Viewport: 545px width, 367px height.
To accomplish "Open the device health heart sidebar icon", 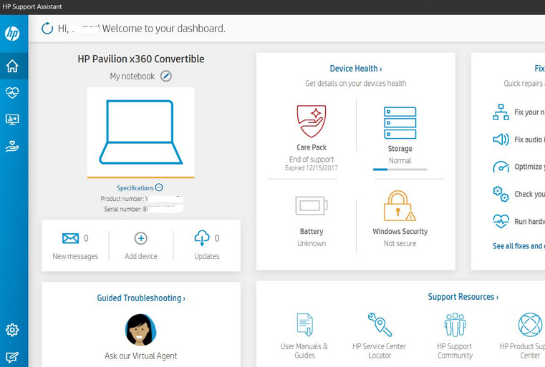I will pyautogui.click(x=12, y=93).
